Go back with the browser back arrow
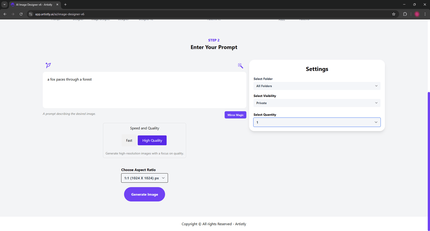Image resolution: width=430 pixels, height=231 pixels. [5, 14]
